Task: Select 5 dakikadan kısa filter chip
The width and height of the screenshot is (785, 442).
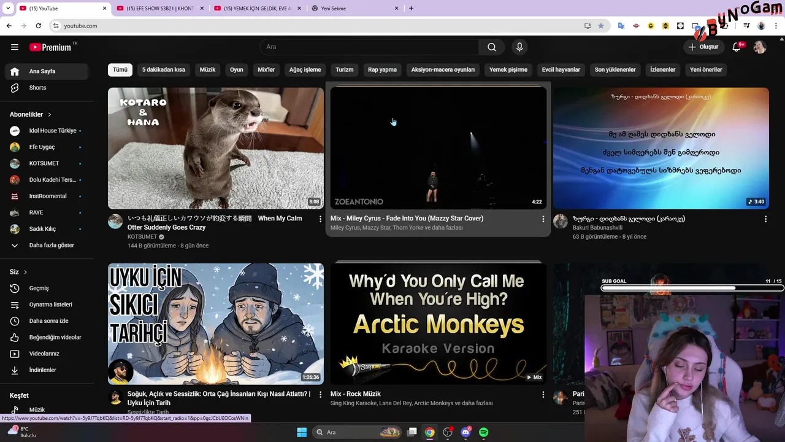Action: coord(164,70)
